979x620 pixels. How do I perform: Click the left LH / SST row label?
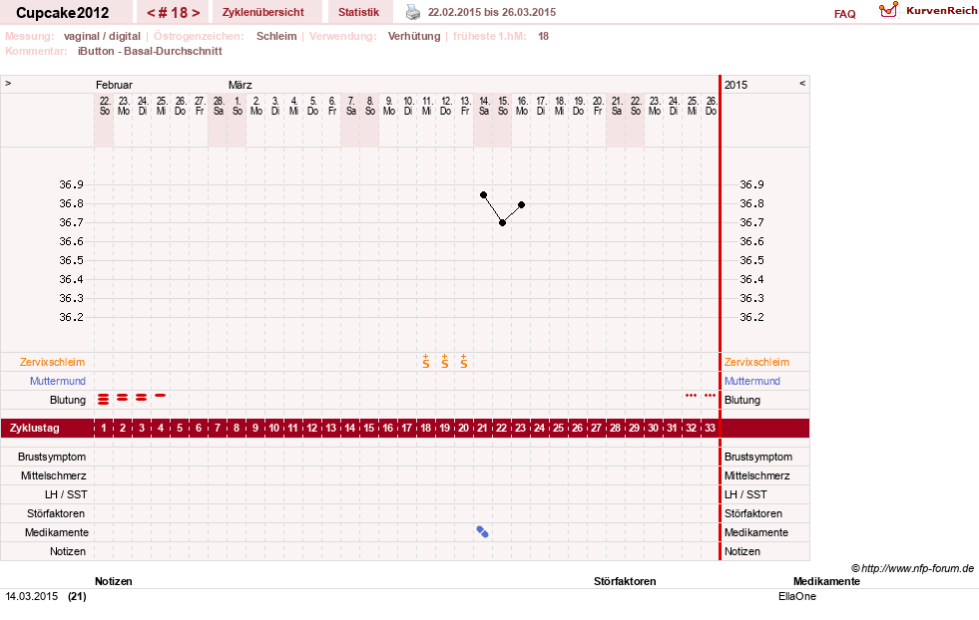click(x=66, y=494)
